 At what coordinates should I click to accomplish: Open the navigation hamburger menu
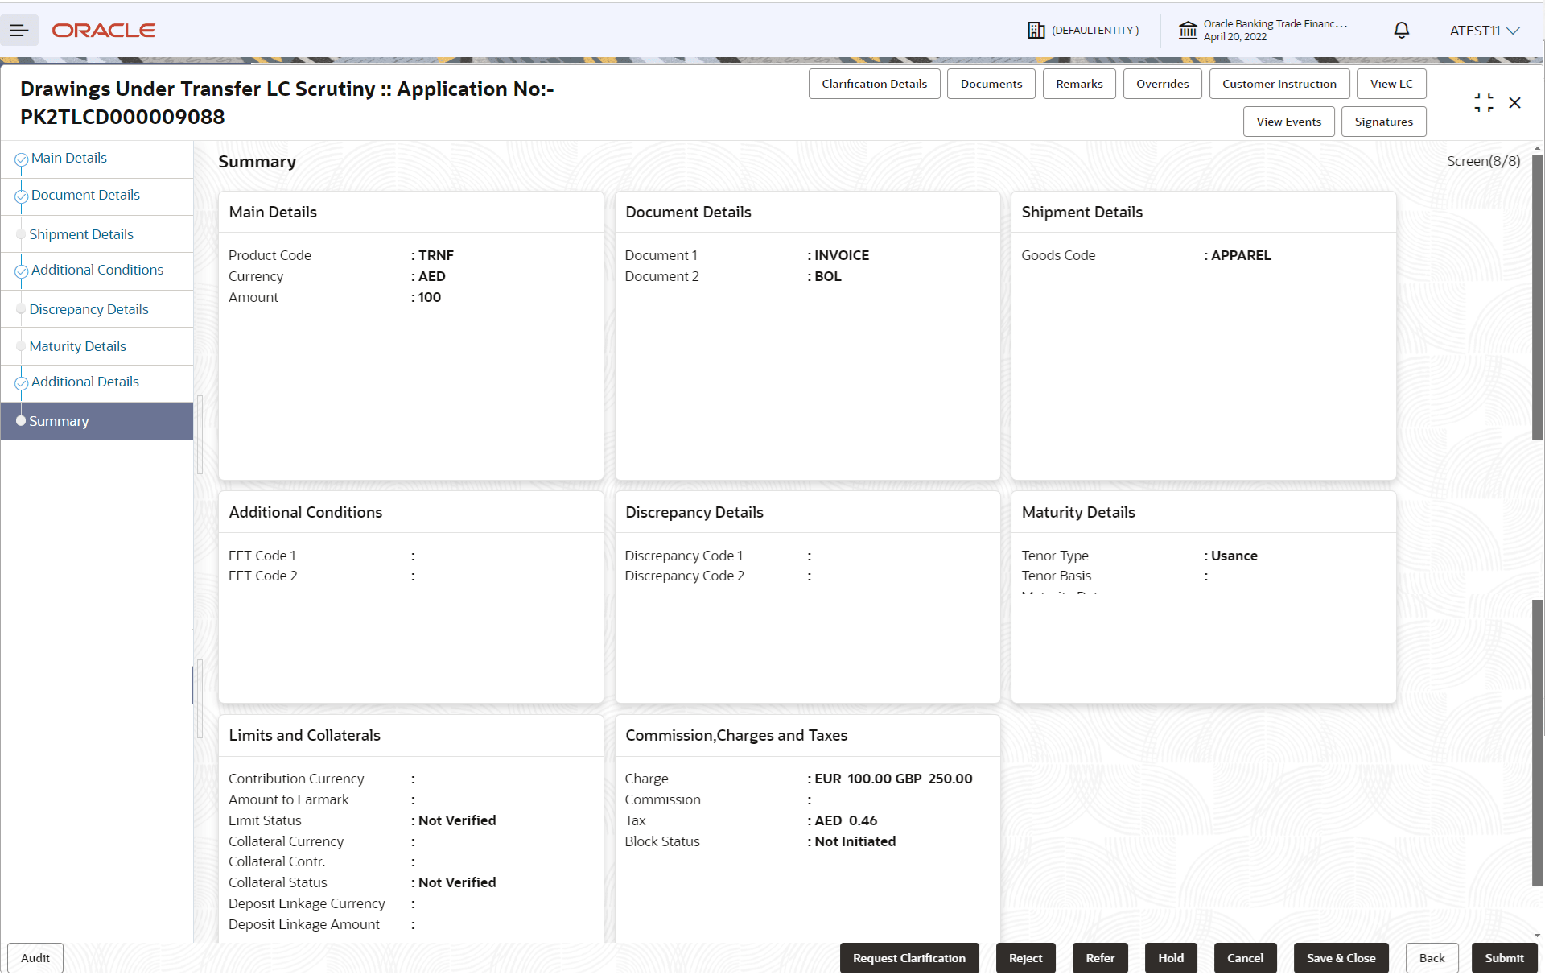(x=19, y=31)
